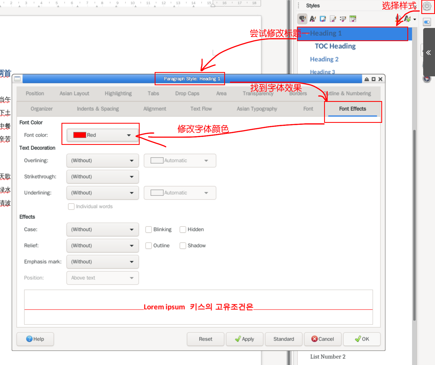Image resolution: width=435 pixels, height=365 pixels.
Task: Switch to Position tab
Action: pyautogui.click(x=35, y=94)
